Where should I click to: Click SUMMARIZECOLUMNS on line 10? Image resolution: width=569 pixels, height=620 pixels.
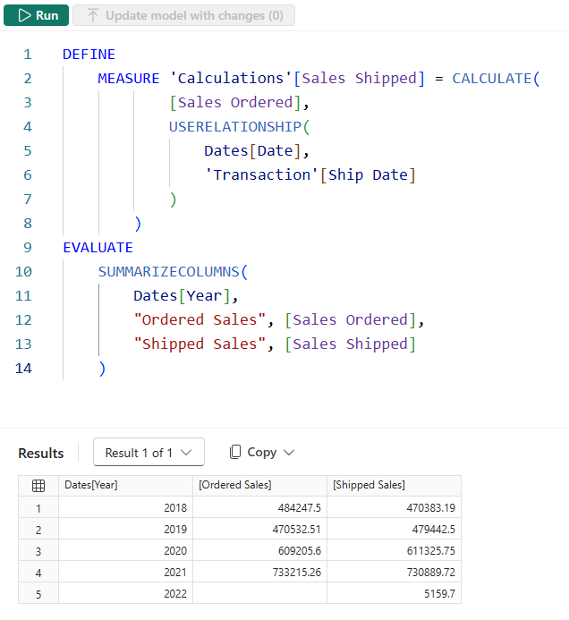tap(169, 272)
